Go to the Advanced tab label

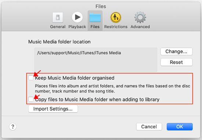[x=140, y=27]
